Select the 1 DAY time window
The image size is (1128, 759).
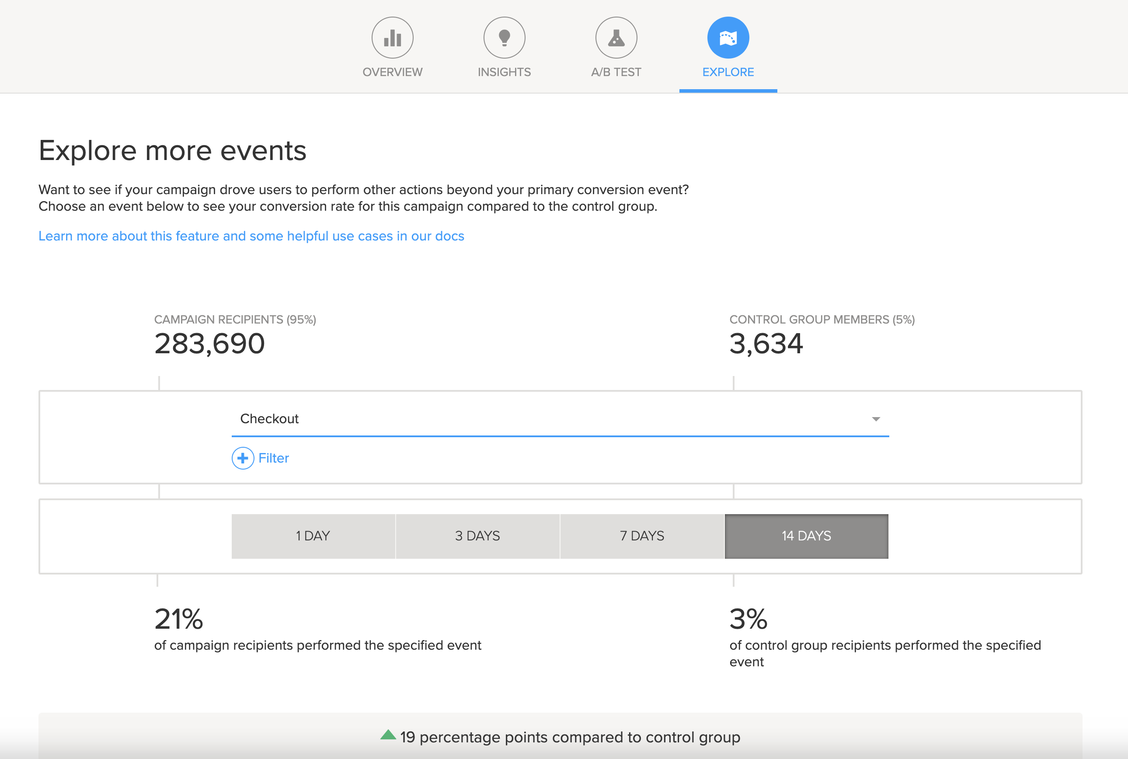pyautogui.click(x=313, y=536)
